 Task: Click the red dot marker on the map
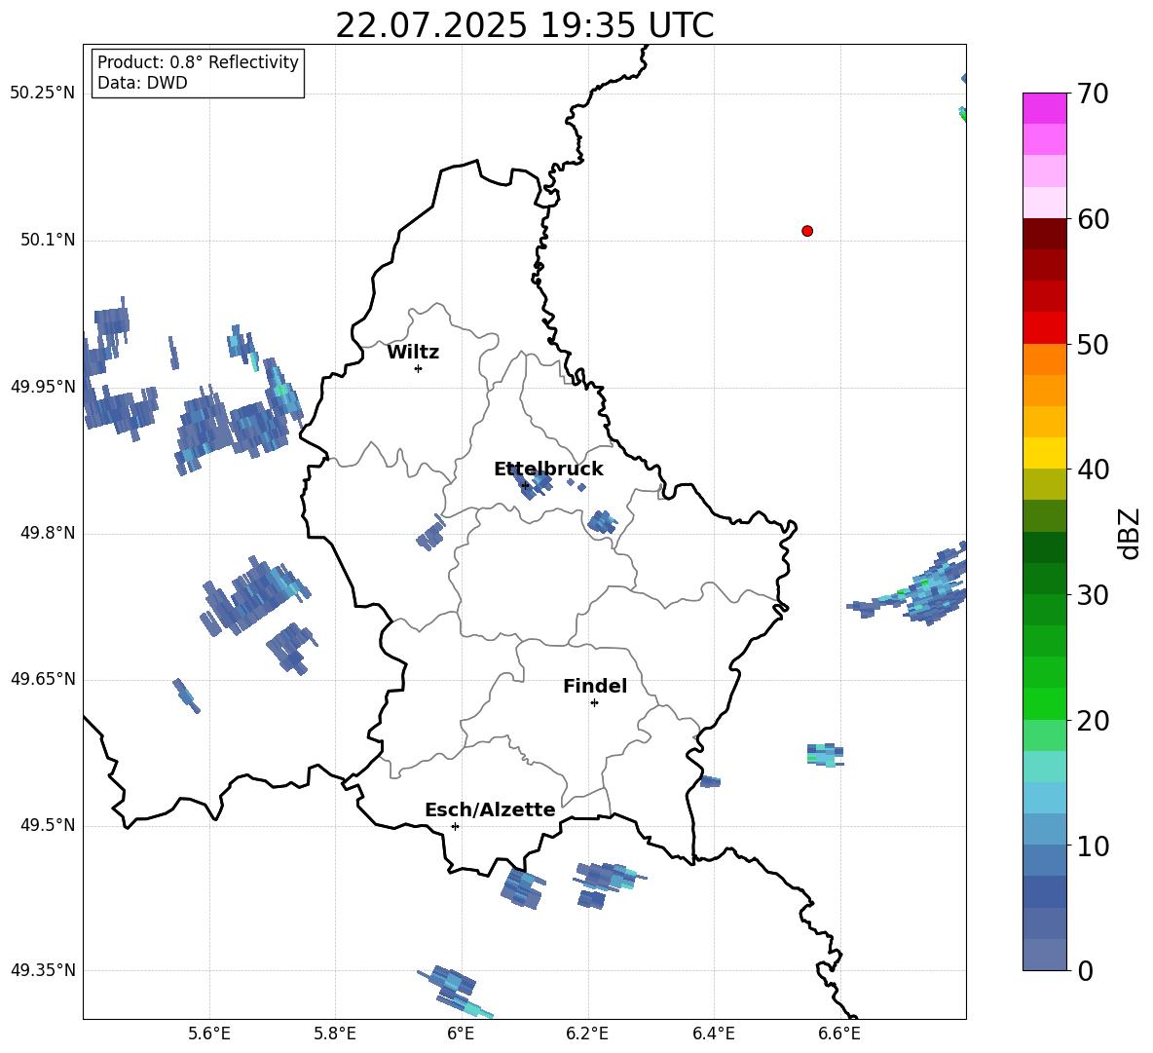click(x=807, y=231)
